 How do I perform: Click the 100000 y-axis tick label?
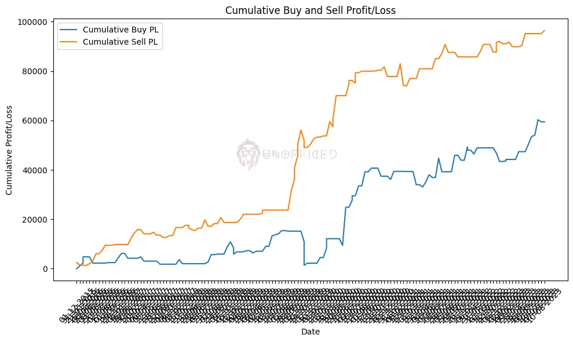(31, 22)
